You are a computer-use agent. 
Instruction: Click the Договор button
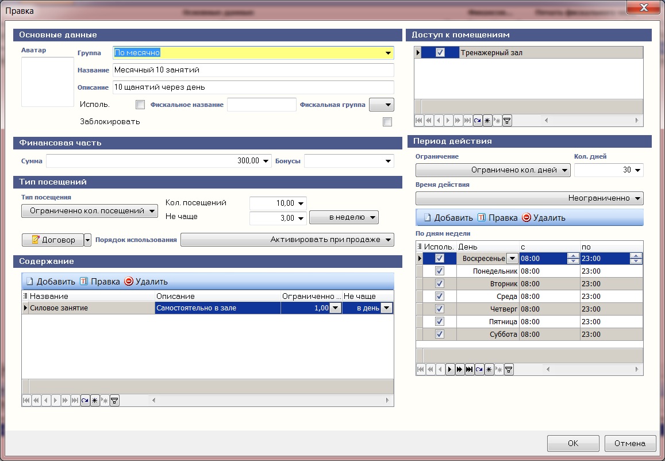tap(52, 240)
